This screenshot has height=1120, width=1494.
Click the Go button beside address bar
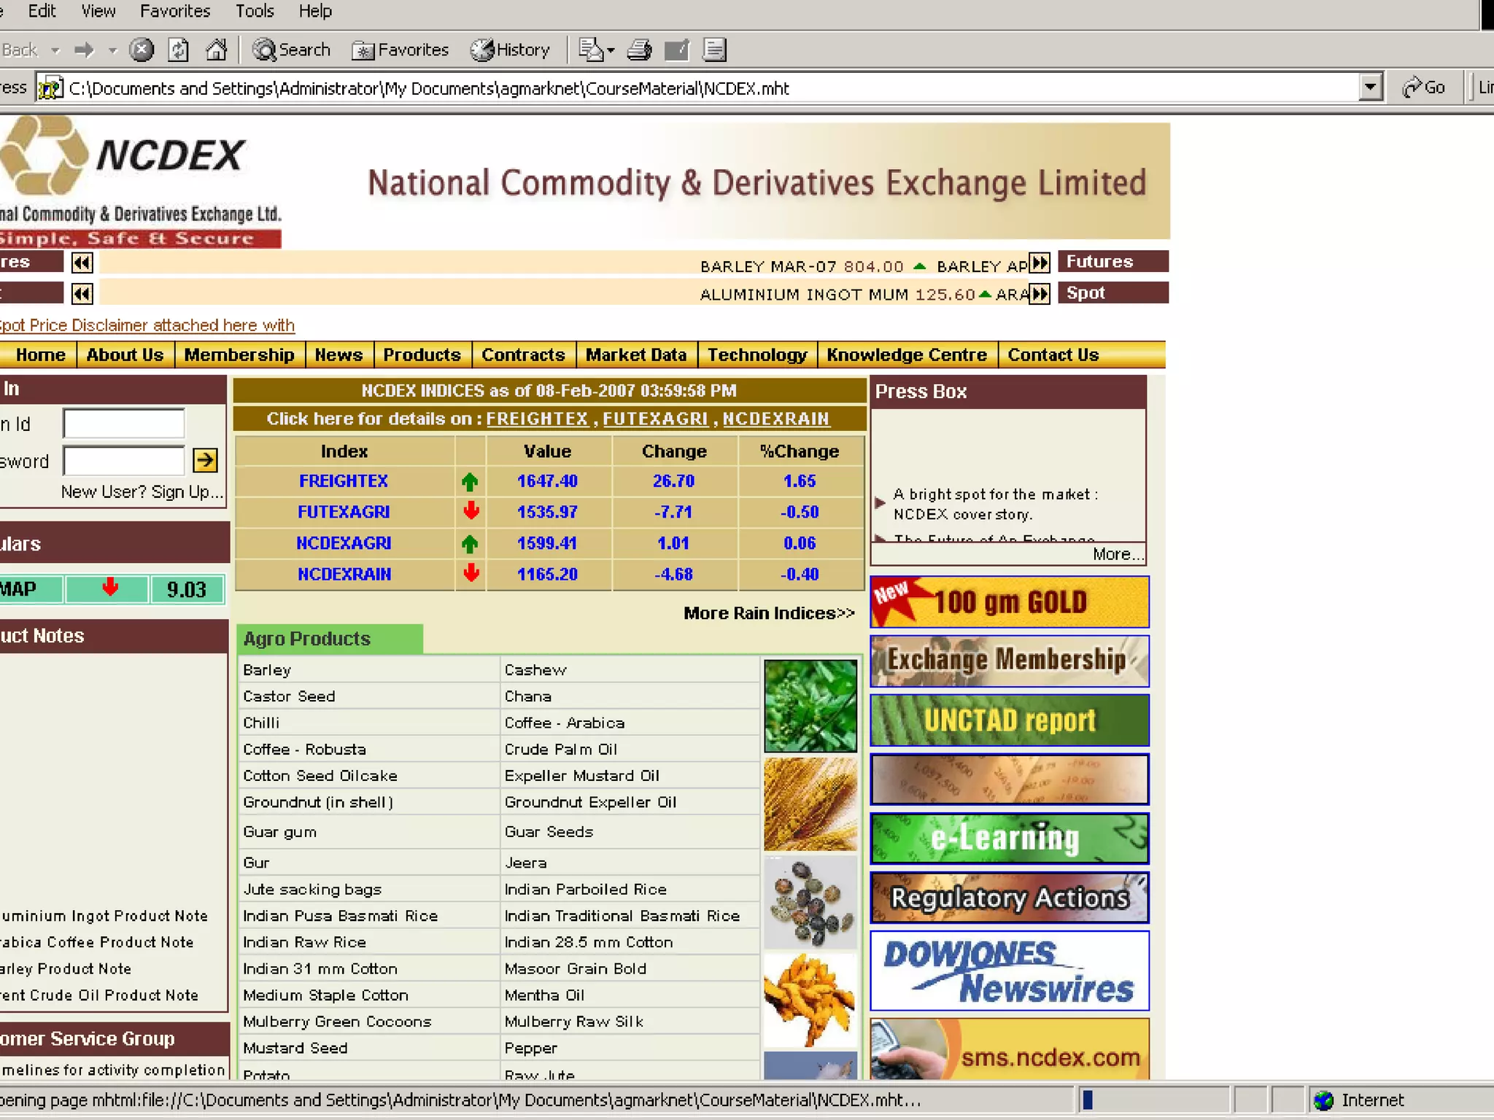(x=1423, y=88)
